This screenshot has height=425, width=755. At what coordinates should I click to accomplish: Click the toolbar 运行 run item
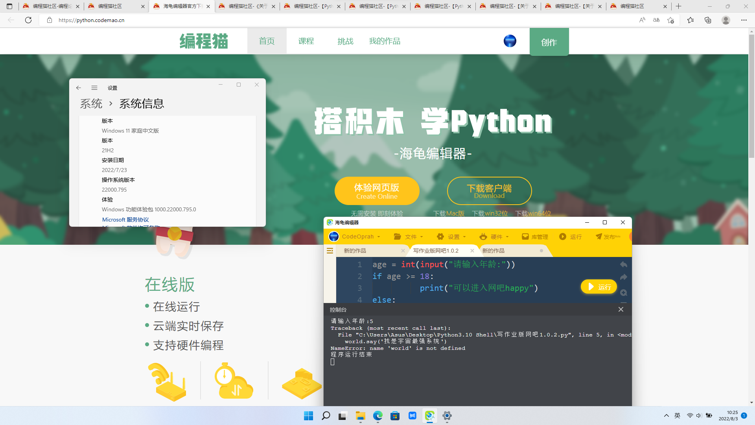(571, 237)
